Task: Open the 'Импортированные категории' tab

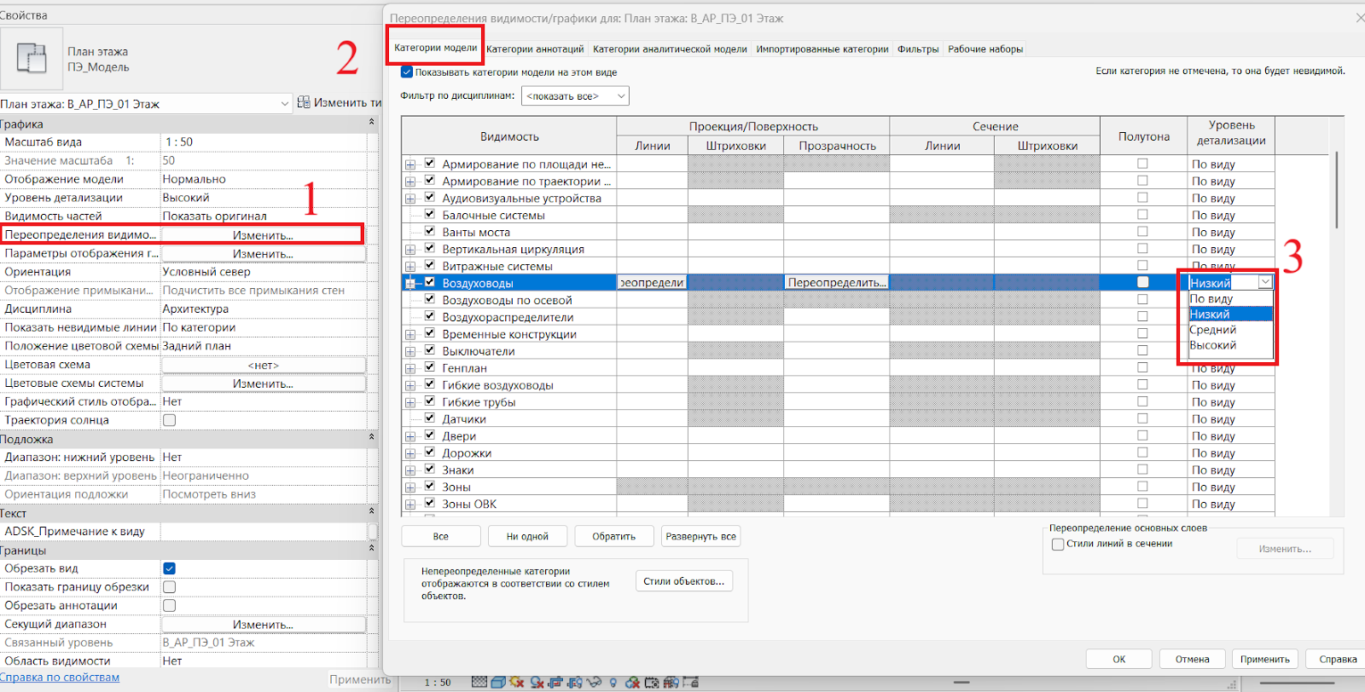Action: tap(822, 49)
